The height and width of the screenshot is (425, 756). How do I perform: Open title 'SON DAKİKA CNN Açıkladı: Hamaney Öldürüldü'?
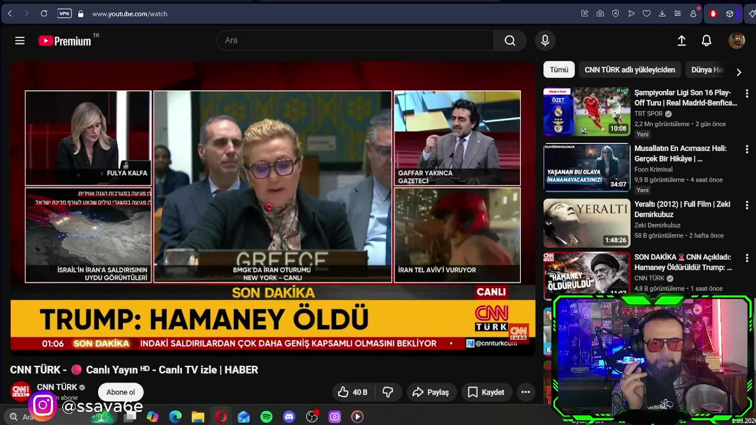point(683,262)
